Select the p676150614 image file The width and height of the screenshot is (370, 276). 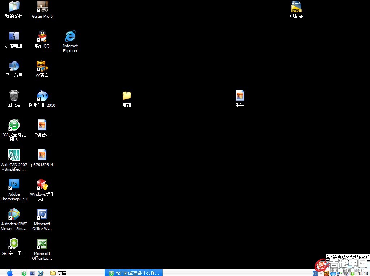point(42,158)
